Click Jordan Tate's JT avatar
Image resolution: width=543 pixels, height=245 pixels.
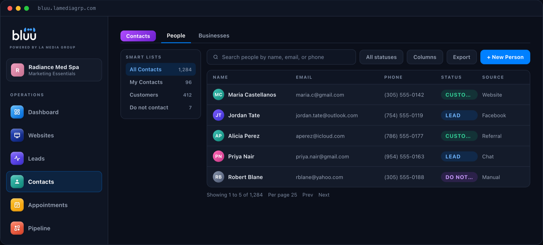point(218,115)
